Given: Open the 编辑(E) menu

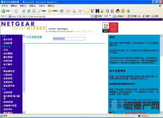Looking at the screenshot, I should [x=14, y=6].
